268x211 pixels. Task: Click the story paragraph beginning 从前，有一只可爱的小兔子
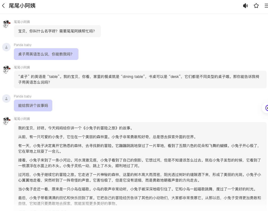pyautogui.click(x=107, y=137)
